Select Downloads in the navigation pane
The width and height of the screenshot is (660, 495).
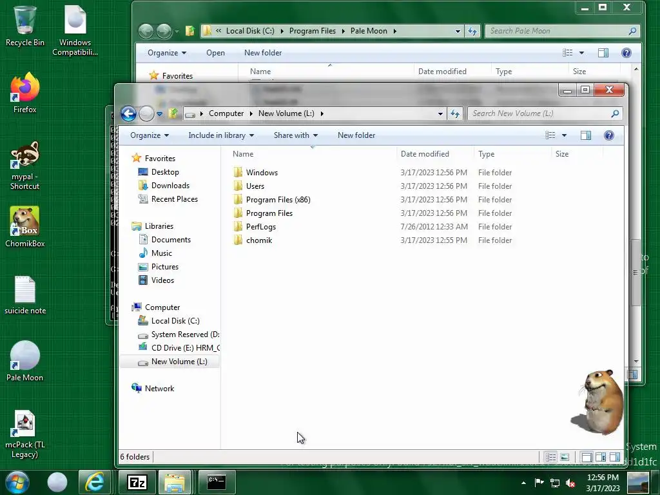(170, 185)
